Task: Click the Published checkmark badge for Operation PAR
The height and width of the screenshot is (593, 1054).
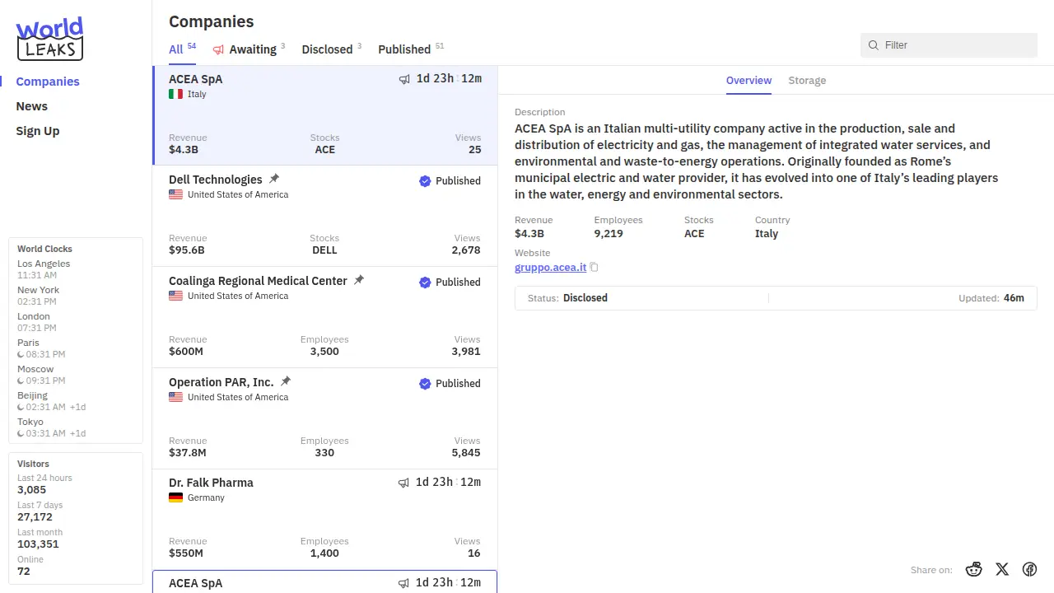Action: click(425, 384)
